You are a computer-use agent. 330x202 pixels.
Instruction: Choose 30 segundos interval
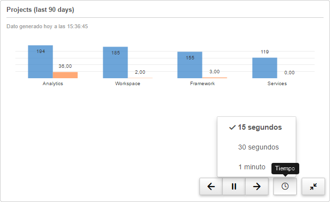pos(258,147)
